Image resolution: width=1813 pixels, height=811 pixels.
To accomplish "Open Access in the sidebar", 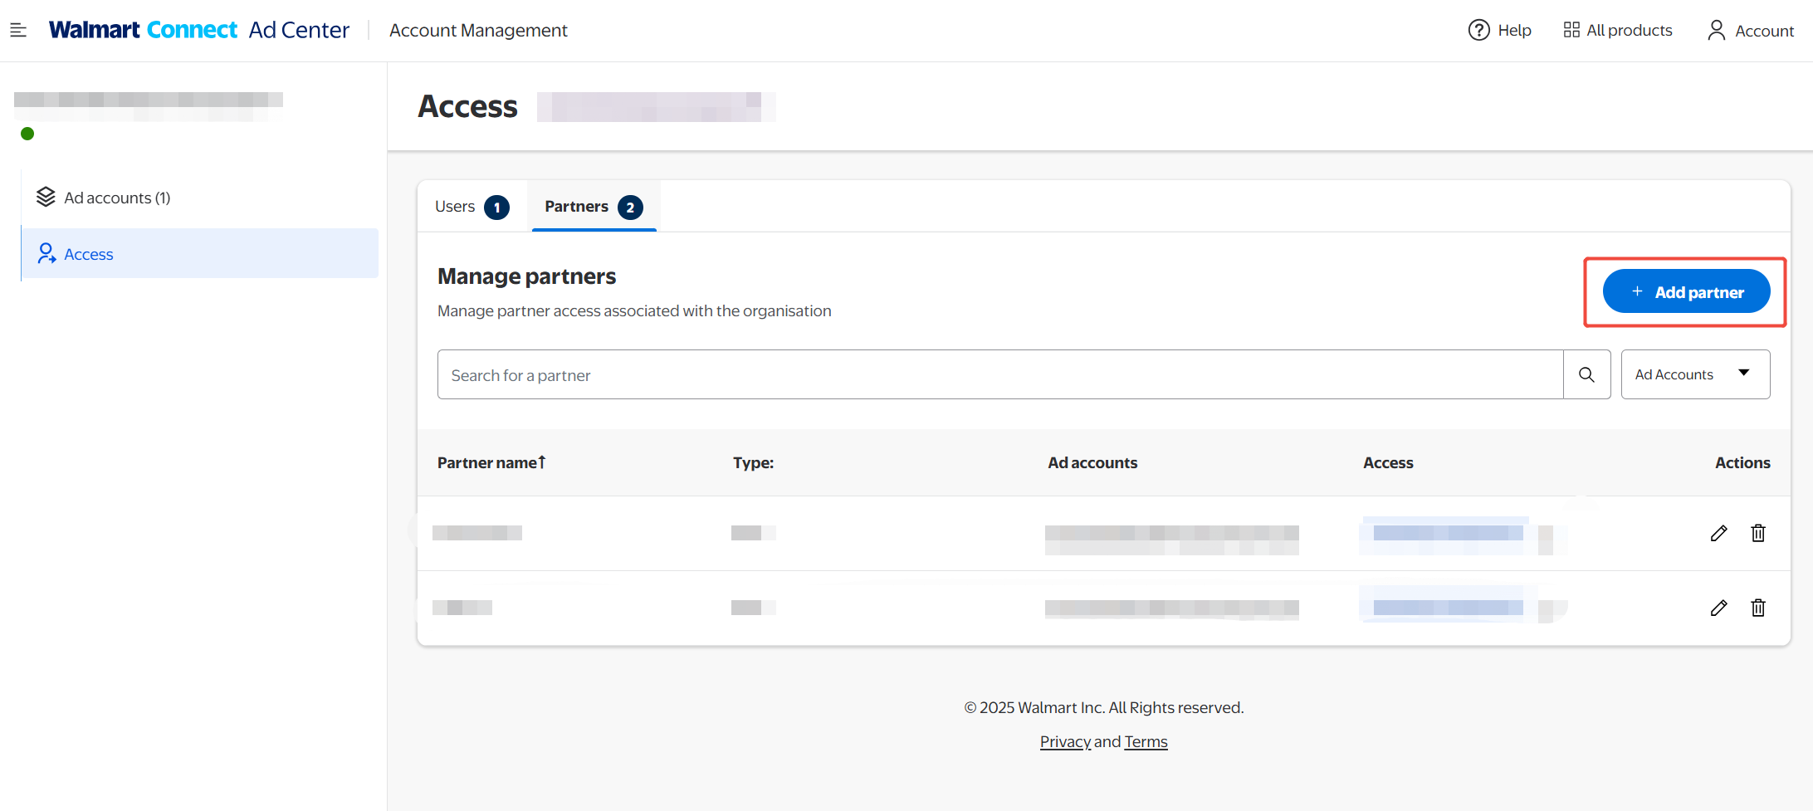I will (89, 254).
